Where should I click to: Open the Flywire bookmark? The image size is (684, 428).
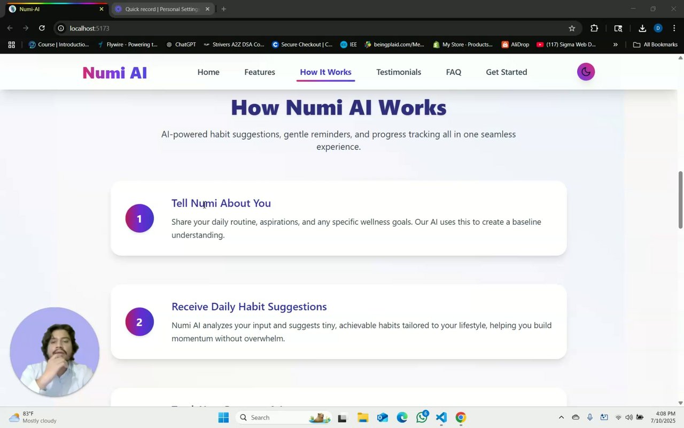point(128,44)
